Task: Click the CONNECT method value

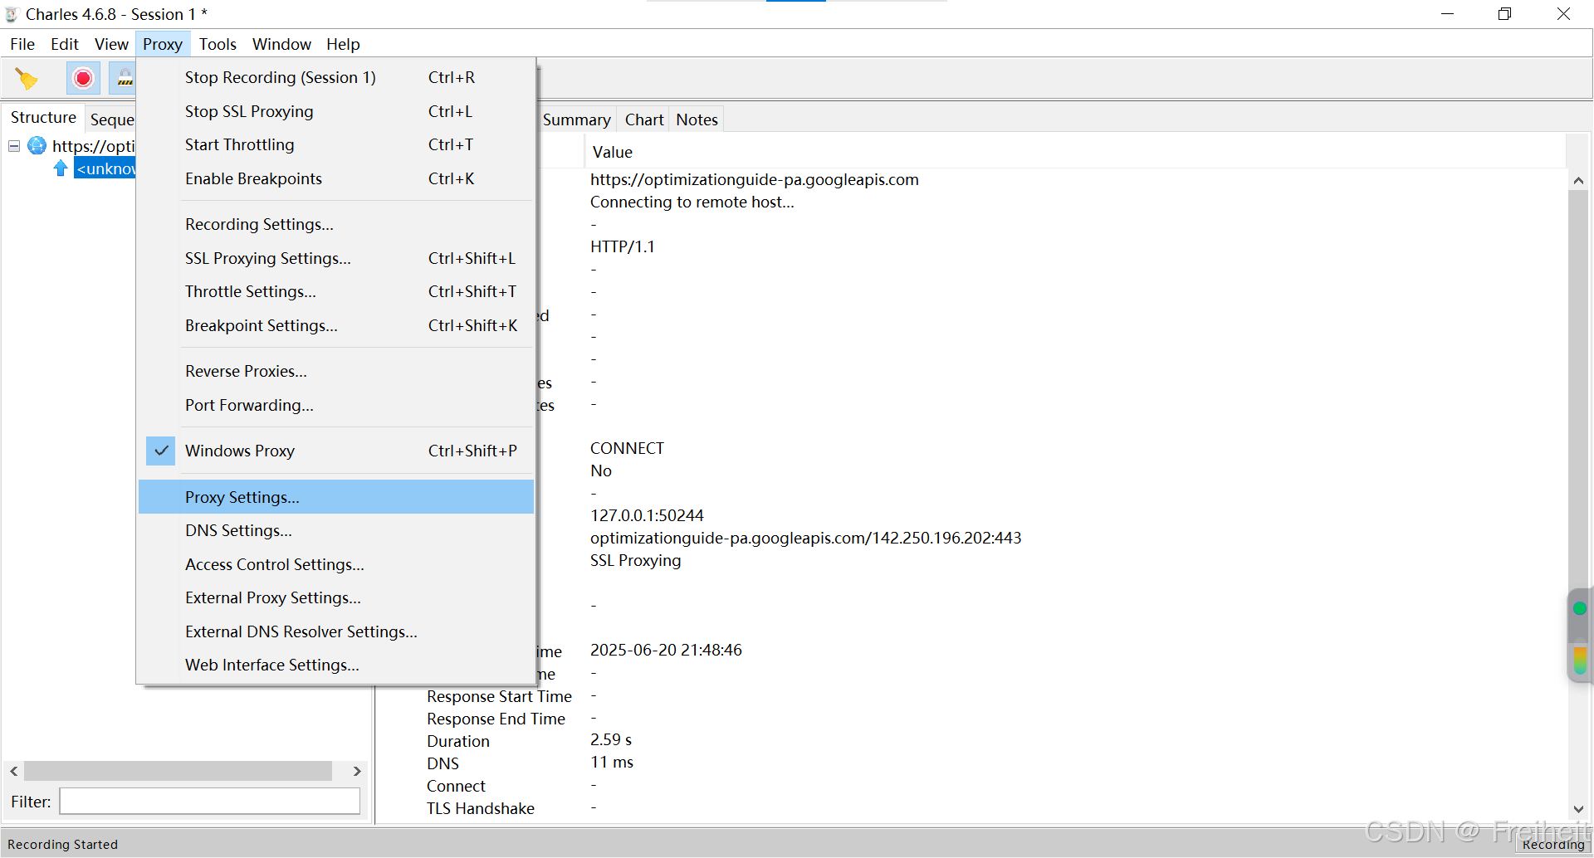Action: pyautogui.click(x=627, y=448)
